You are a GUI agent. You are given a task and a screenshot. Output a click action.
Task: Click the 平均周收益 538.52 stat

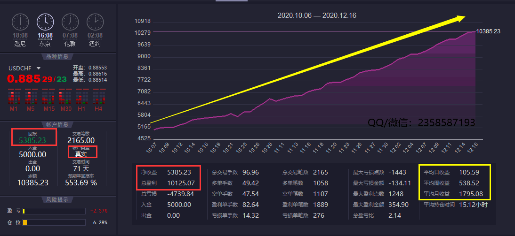(451, 183)
